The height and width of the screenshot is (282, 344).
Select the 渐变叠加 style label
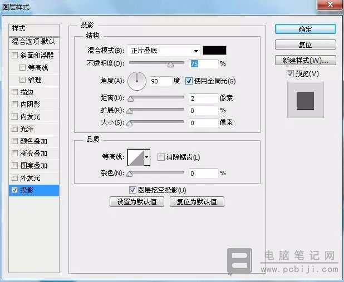click(34, 154)
